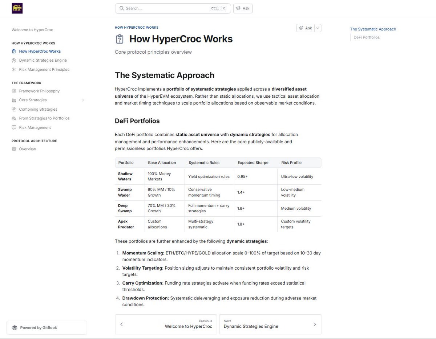Click the Core Strategies sidebar icon
Screen dimensions: 436x339
pyautogui.click(x=14, y=100)
